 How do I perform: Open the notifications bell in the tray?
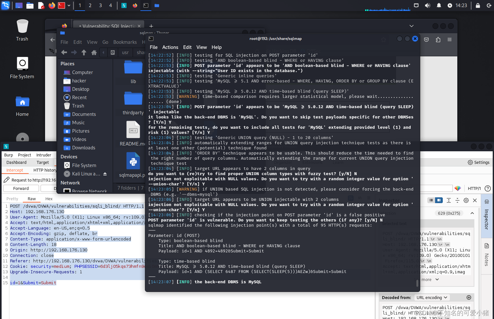[439, 5]
